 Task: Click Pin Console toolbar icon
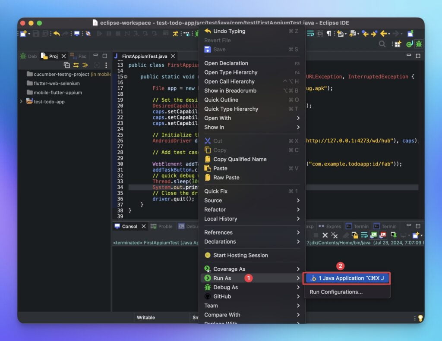coord(394,235)
